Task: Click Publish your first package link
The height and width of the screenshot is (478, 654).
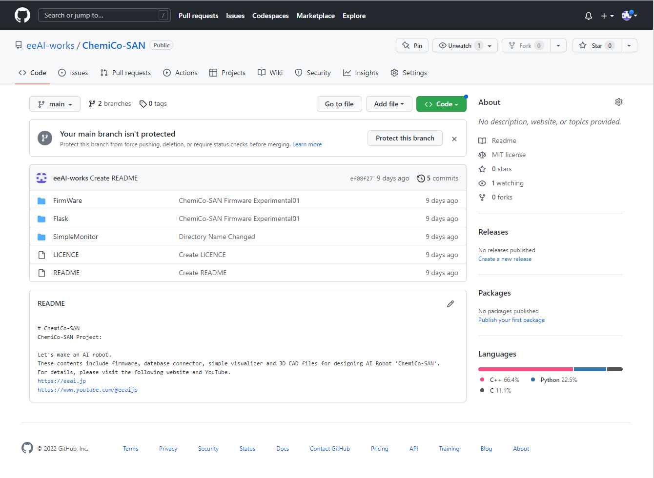Action: pos(511,320)
